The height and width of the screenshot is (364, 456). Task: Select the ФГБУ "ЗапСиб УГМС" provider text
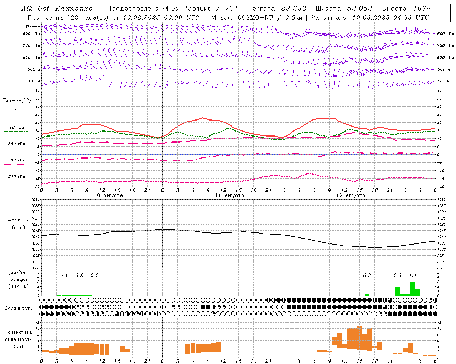[x=200, y=9]
